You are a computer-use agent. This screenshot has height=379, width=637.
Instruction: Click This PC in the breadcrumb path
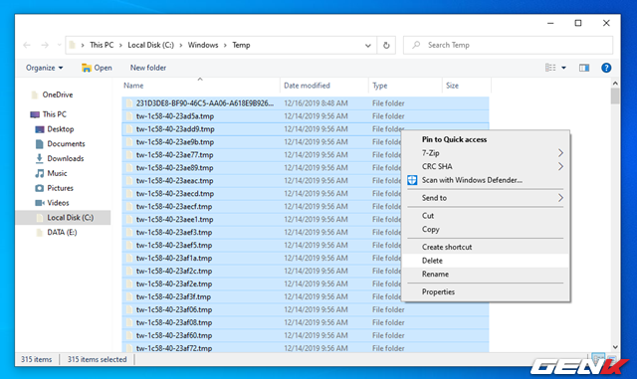pyautogui.click(x=102, y=45)
